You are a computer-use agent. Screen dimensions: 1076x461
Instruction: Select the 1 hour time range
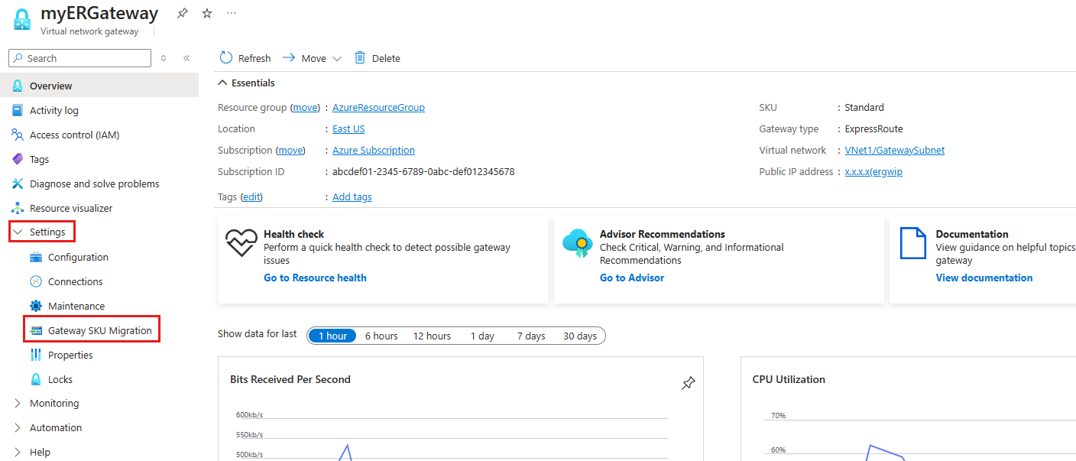(332, 336)
